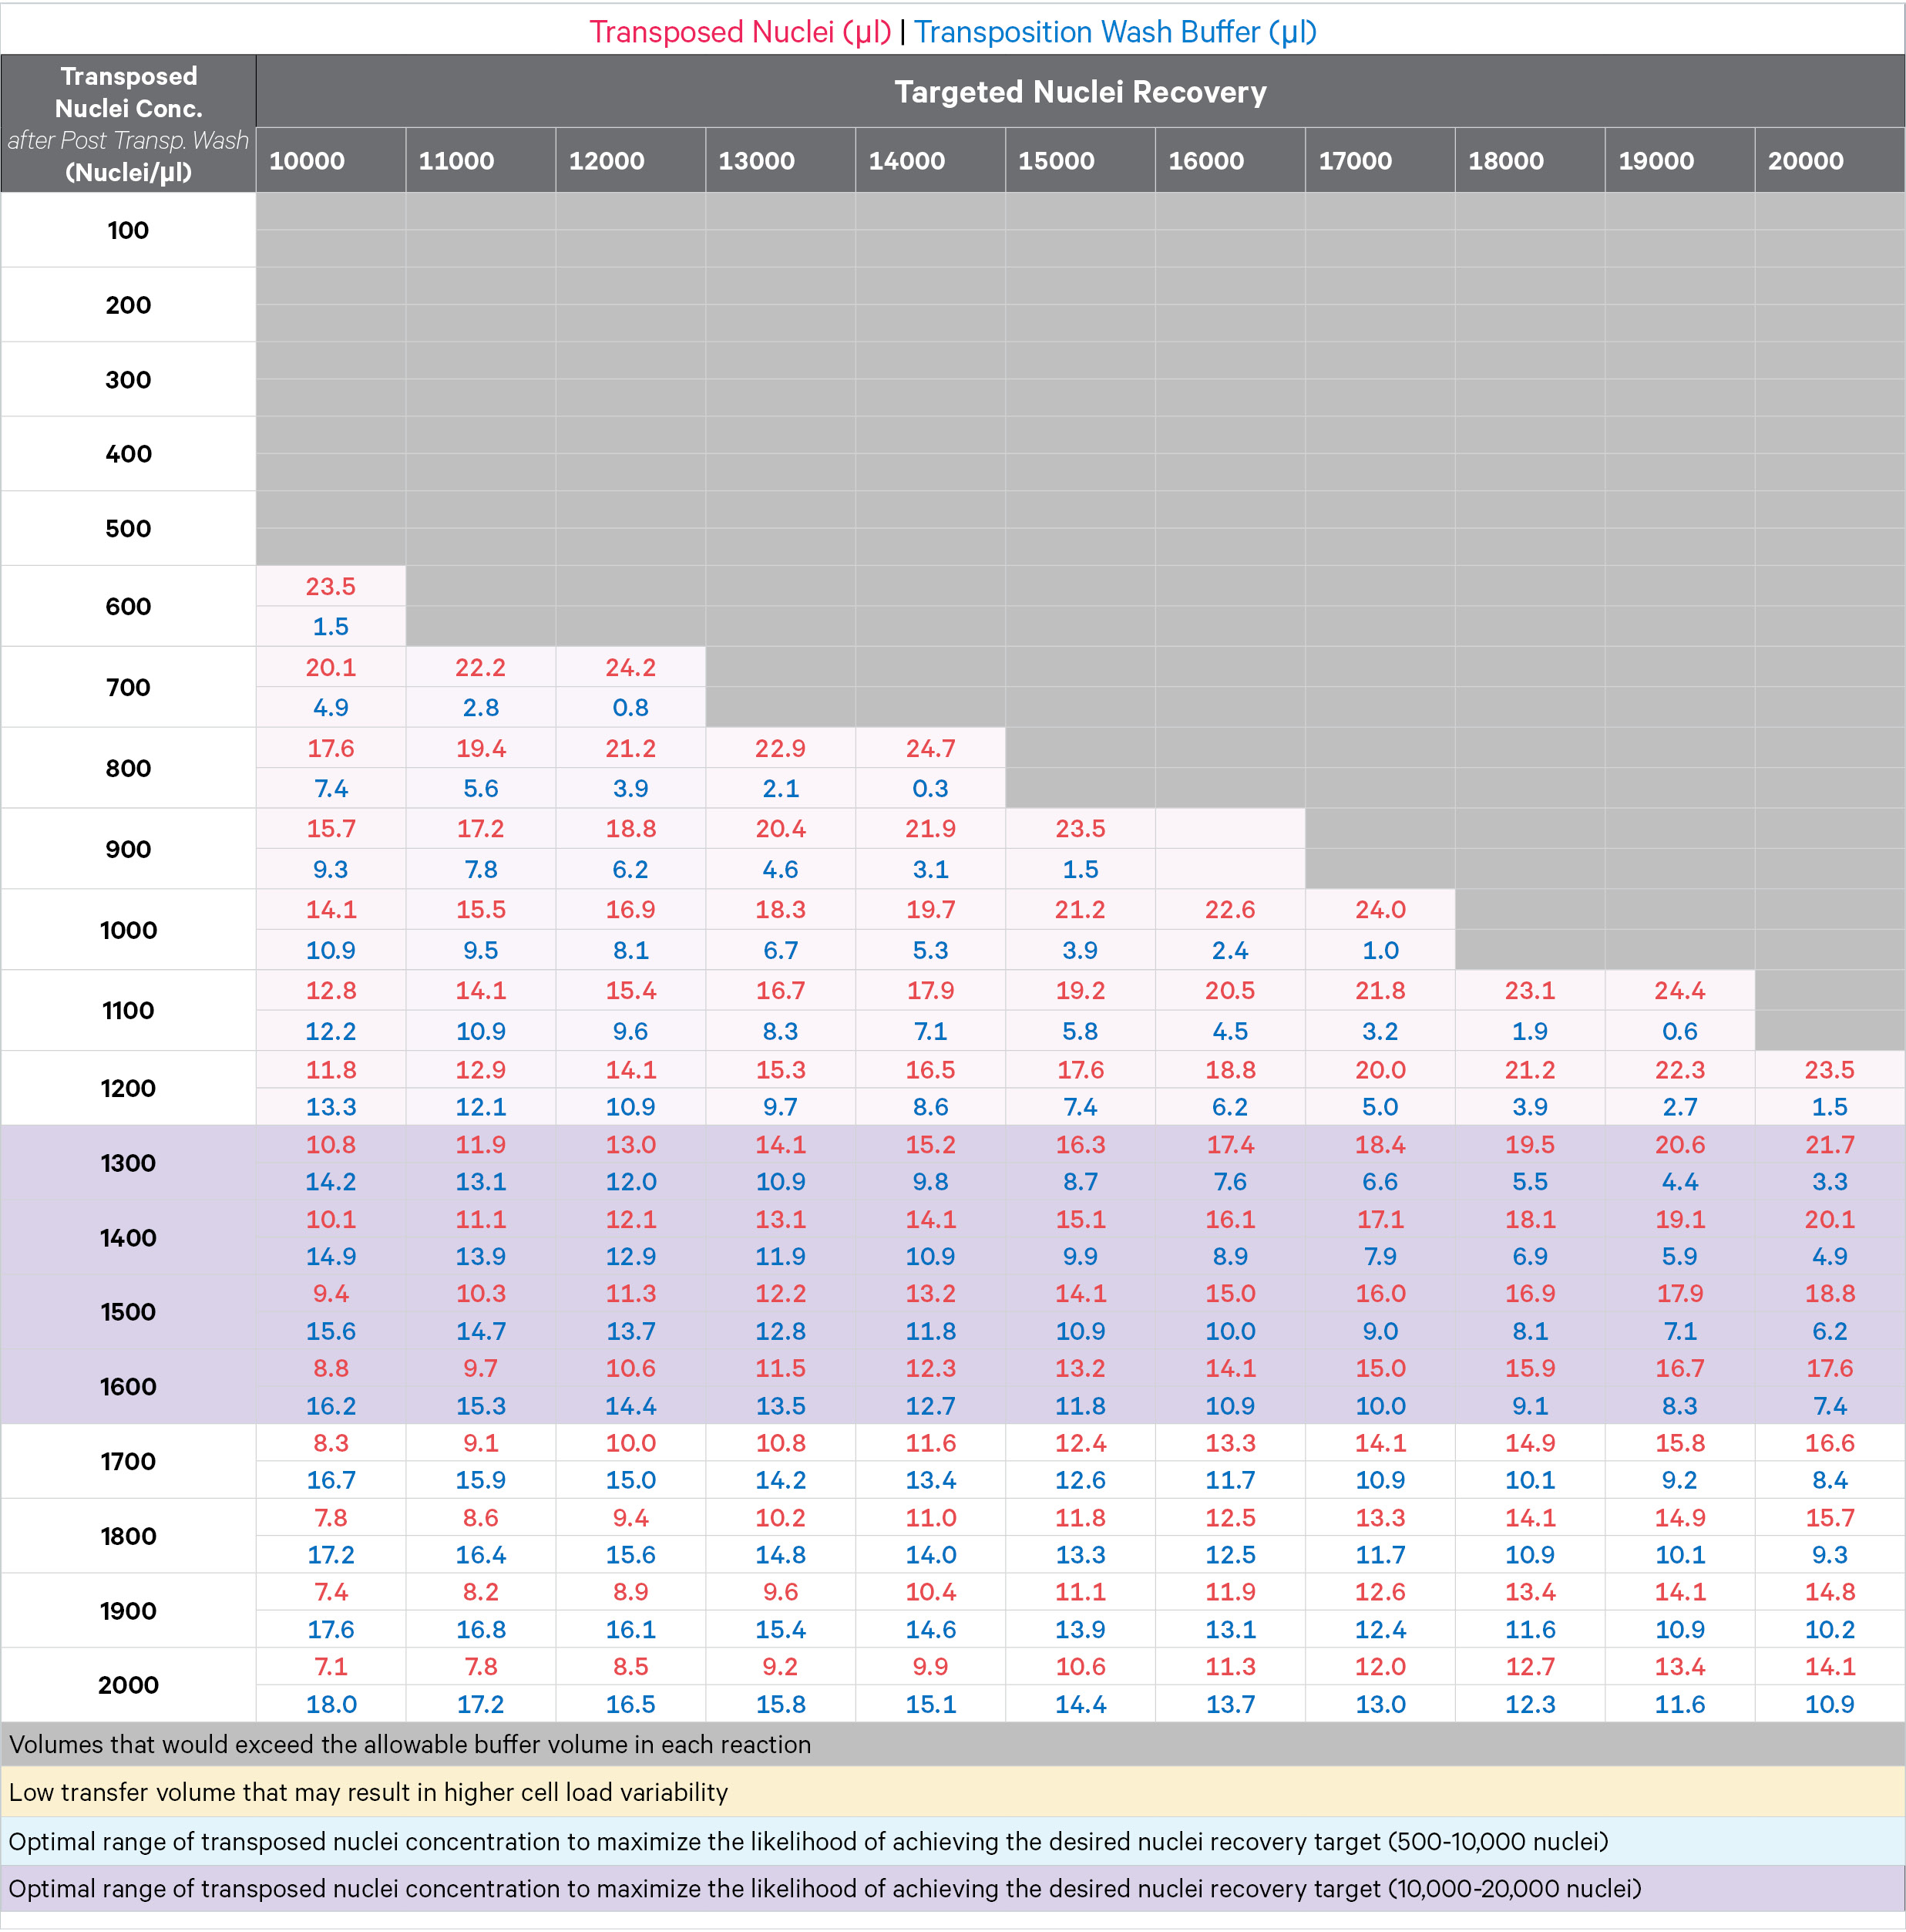Click the 0.3 buffer value in row 800
Image resolution: width=1906 pixels, height=1932 pixels.
(929, 788)
